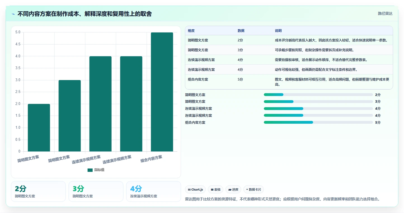Viewport: 404px width, 213px height.
Task: Click the tallest chart bar reaching 5.0
Action: 162,92
